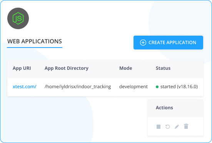Screen dimensions: 212x143
Task: Click the Mode column header
Action: point(125,68)
